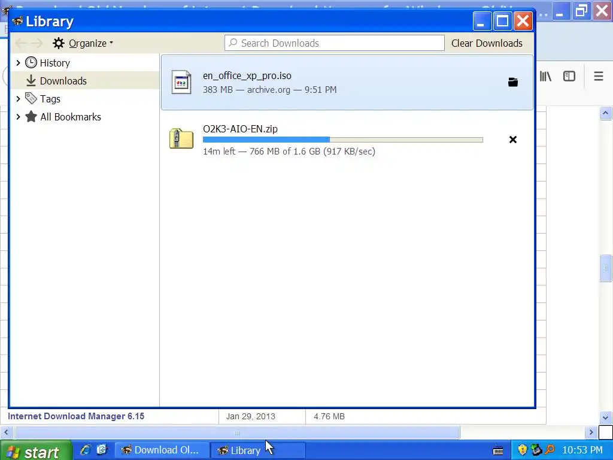This screenshot has height=460, width=613.
Task: Minimize the background browser window
Action: click(x=560, y=10)
